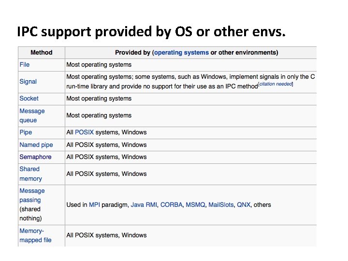This screenshot has height=261, width=348.
Task: Follow the Message queue link
Action: pos(32,116)
